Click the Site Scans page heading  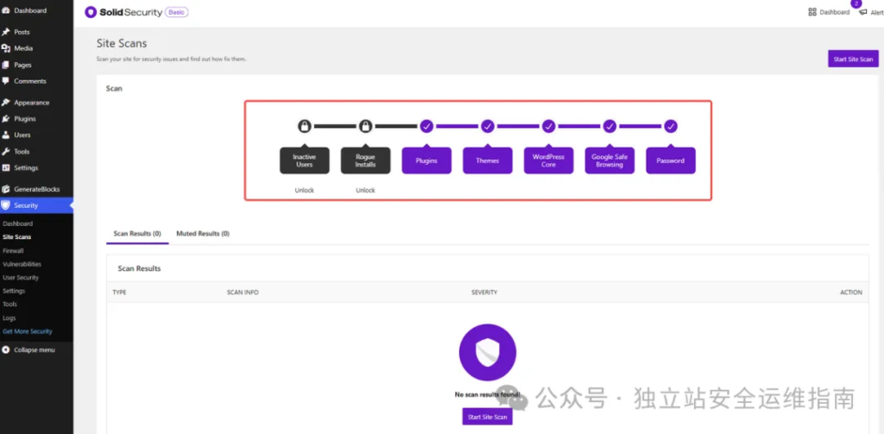(x=121, y=43)
